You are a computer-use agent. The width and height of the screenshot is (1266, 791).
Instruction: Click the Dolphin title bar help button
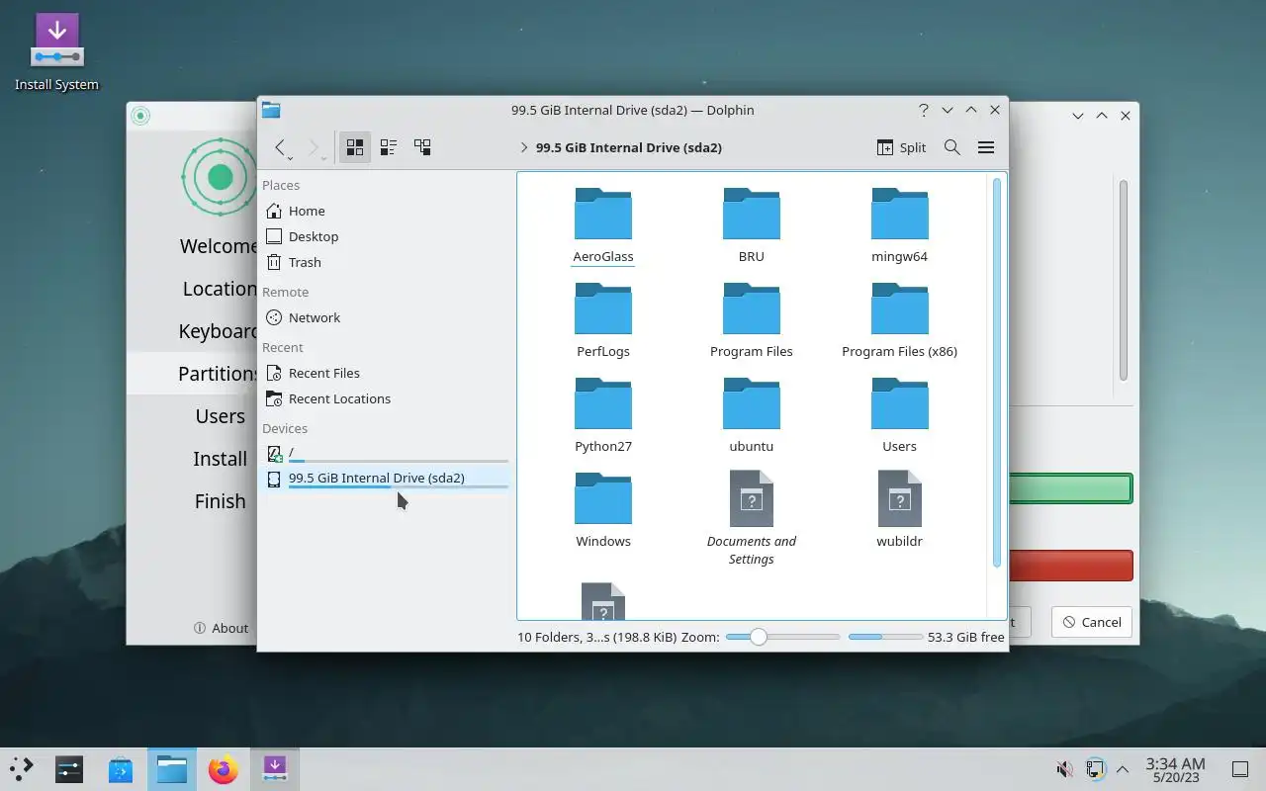924,110
